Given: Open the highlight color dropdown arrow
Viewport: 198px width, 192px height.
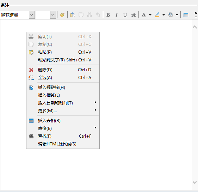Looking at the screenshot, I should coord(163,15).
